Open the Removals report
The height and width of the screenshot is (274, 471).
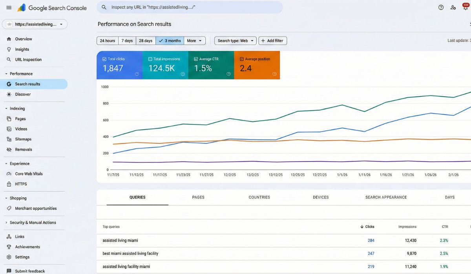[24, 149]
